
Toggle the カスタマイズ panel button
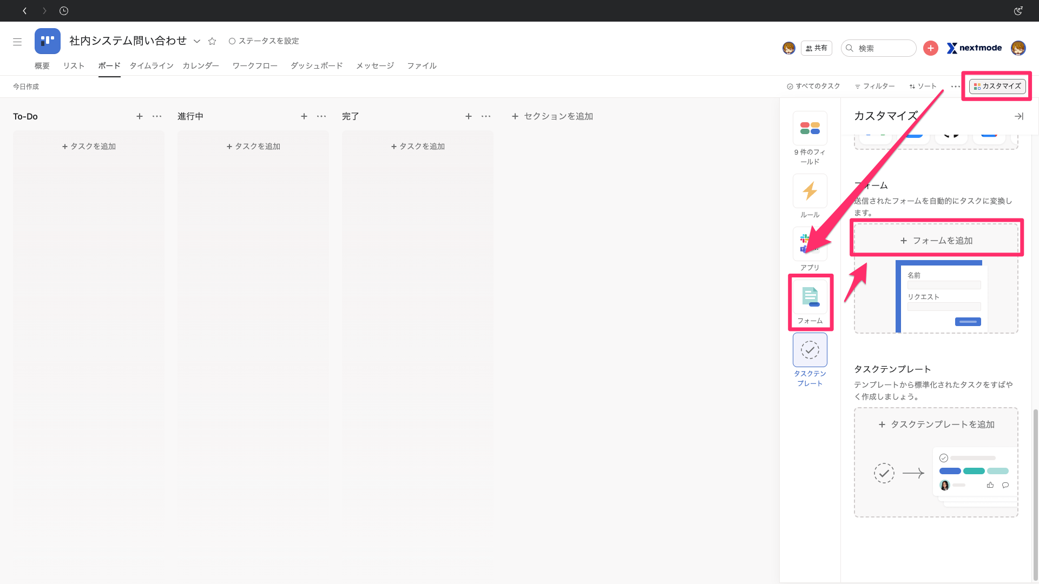pos(997,87)
